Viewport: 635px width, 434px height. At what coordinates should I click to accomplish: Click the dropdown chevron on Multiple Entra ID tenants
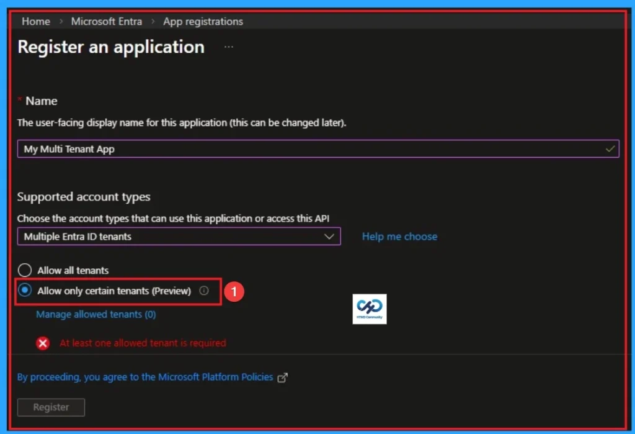tap(330, 237)
